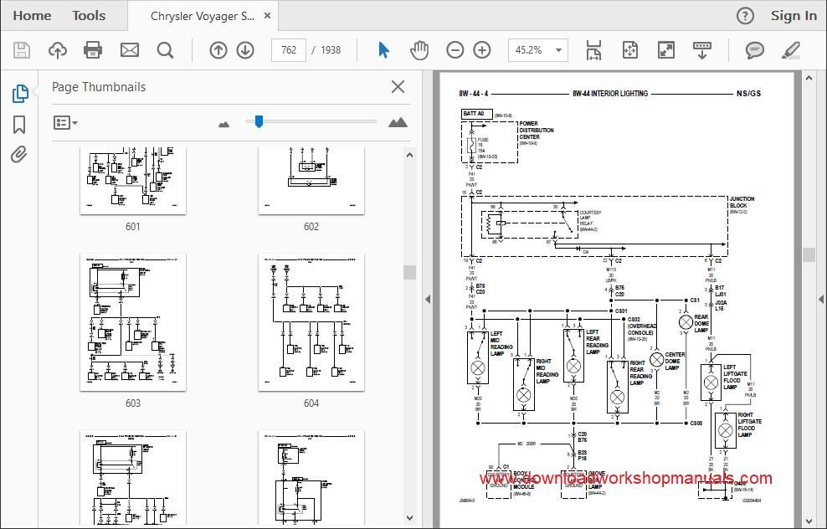
Task: Print the document
Action: tap(93, 50)
